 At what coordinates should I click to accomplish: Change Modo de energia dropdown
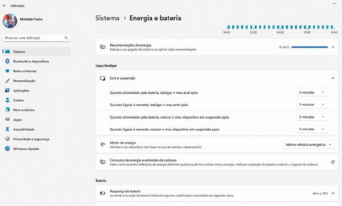pos(309,145)
